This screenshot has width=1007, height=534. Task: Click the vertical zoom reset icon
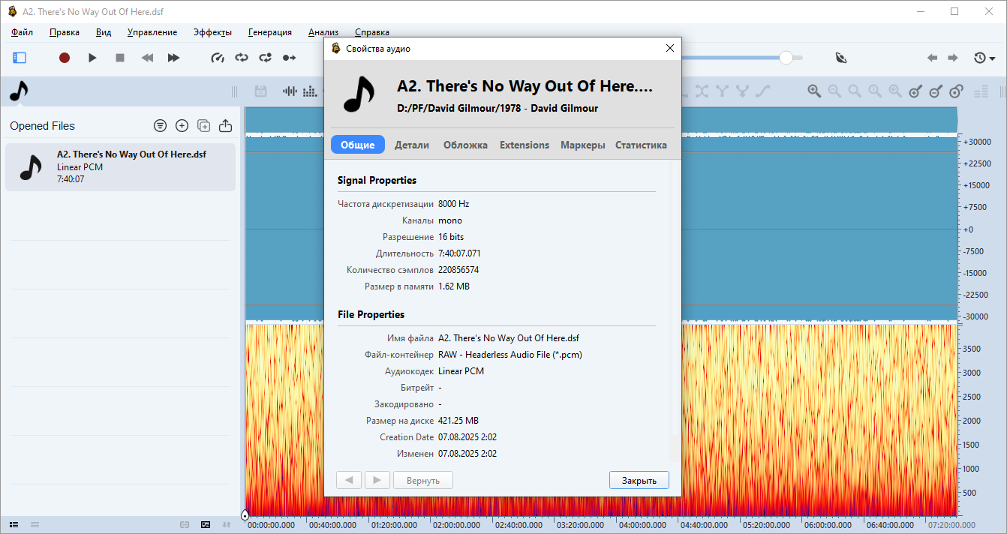(x=956, y=91)
